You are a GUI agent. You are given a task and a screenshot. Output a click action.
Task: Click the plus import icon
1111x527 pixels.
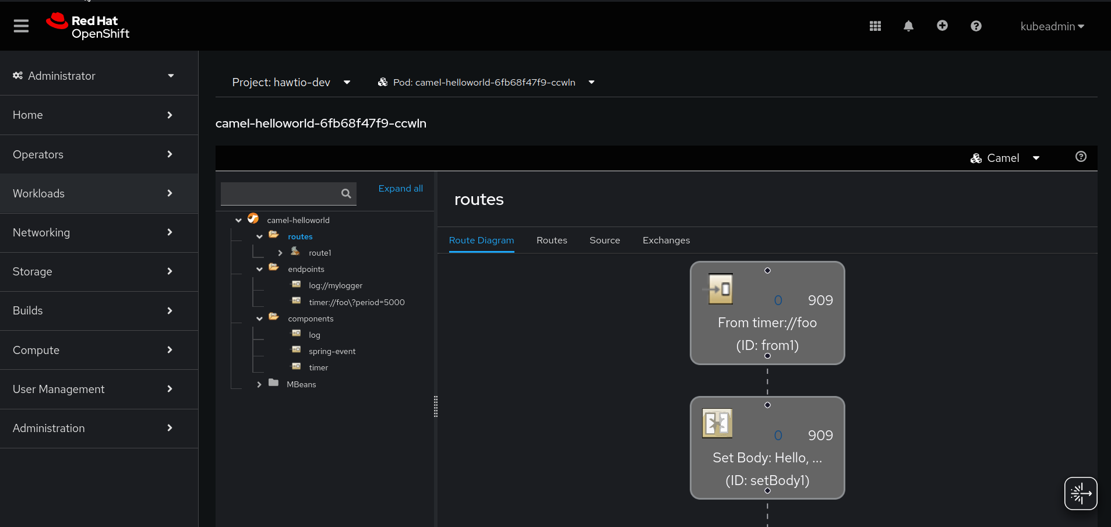942,26
